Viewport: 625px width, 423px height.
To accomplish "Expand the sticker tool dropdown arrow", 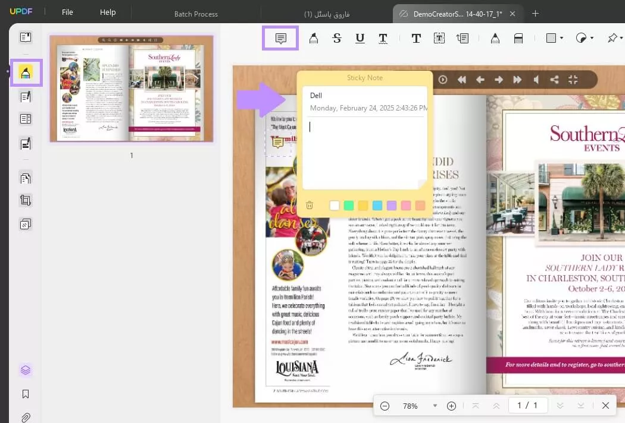I will click(592, 38).
